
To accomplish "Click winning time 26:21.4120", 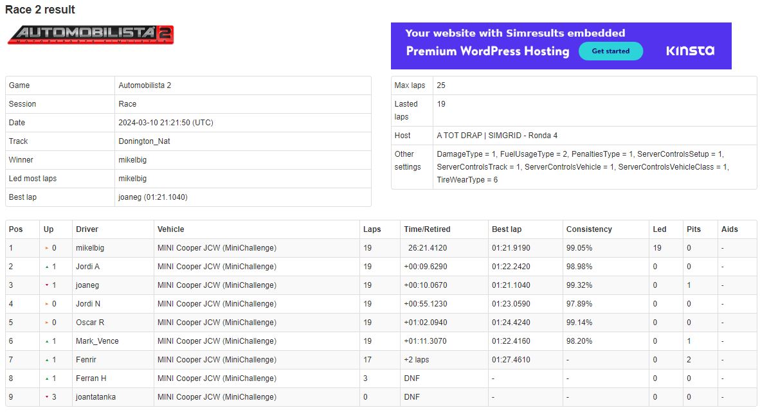I will (x=427, y=248).
